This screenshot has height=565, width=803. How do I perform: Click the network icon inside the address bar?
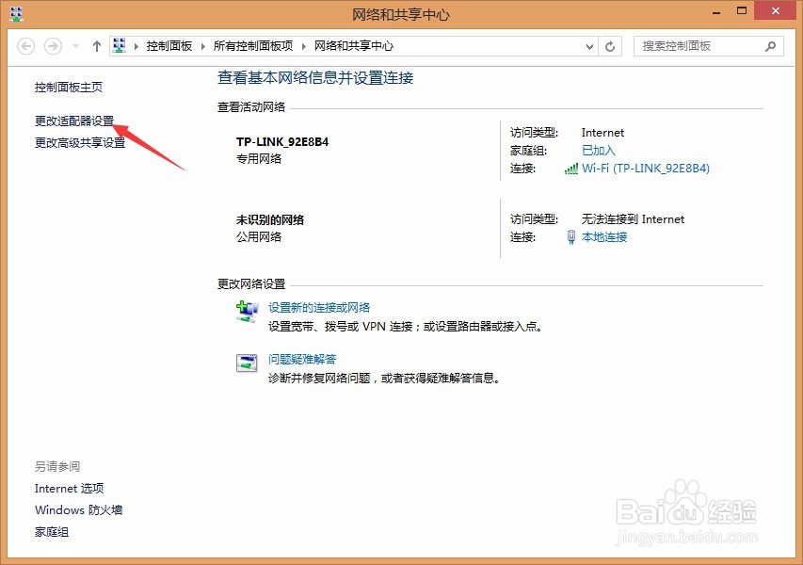(x=120, y=44)
